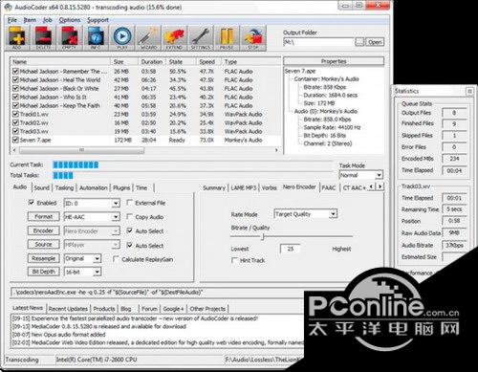
Task: Launch the Wizard toolbar icon
Action: click(x=148, y=38)
